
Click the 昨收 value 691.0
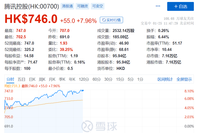click(x=65, y=37)
